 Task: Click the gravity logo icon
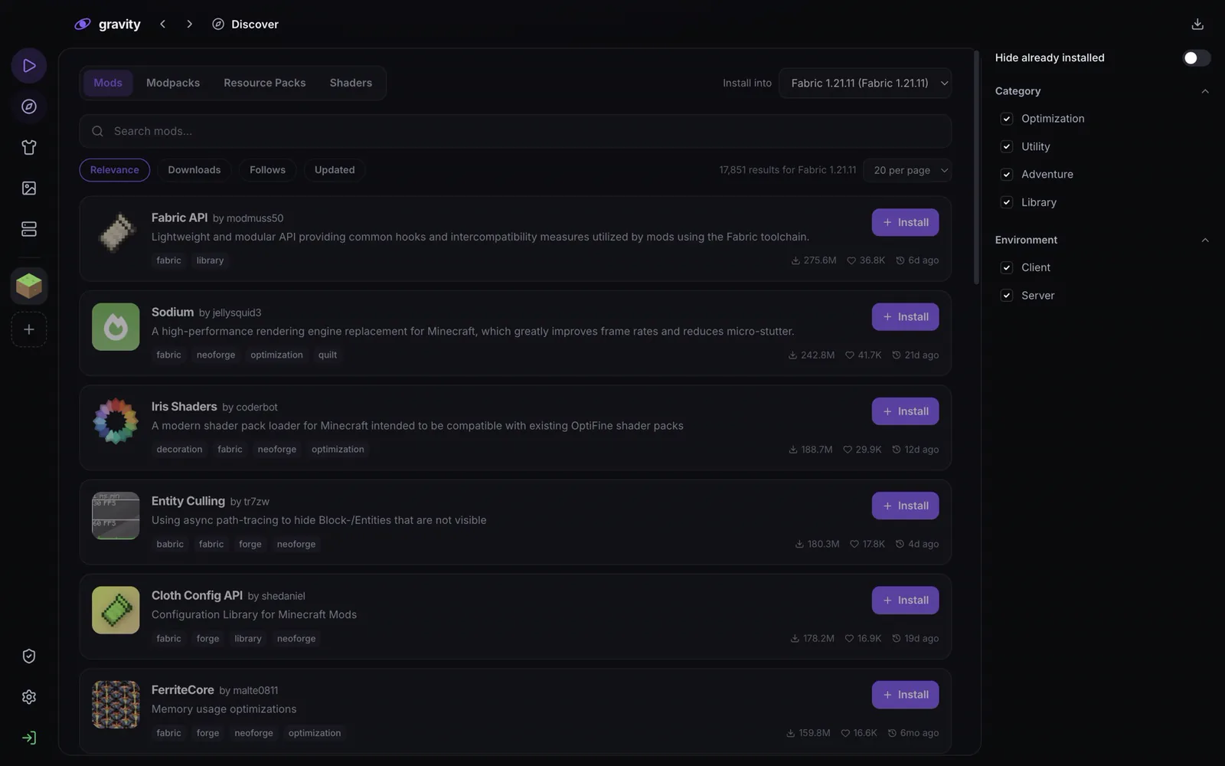point(83,25)
